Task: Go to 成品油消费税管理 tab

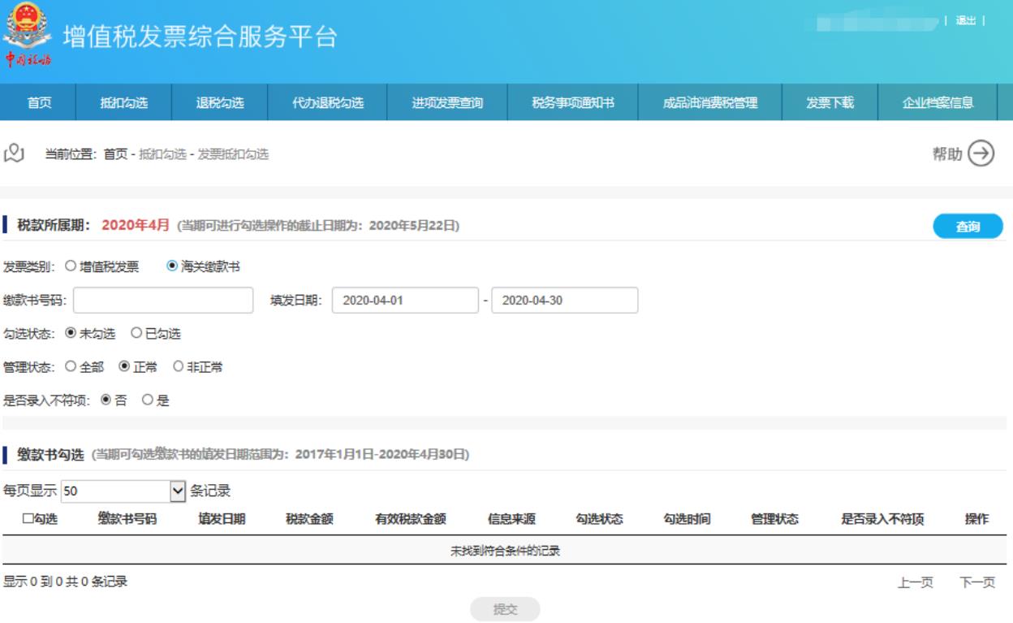Action: tap(709, 102)
